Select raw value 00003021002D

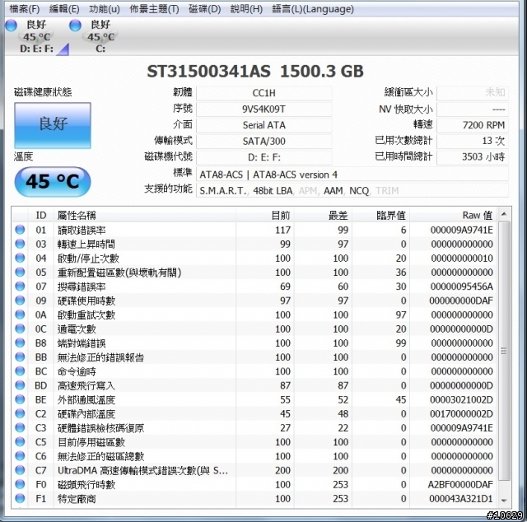(461, 400)
